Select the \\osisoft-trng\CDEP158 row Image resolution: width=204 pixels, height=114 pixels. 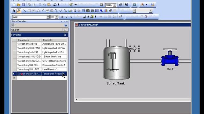[40, 48]
